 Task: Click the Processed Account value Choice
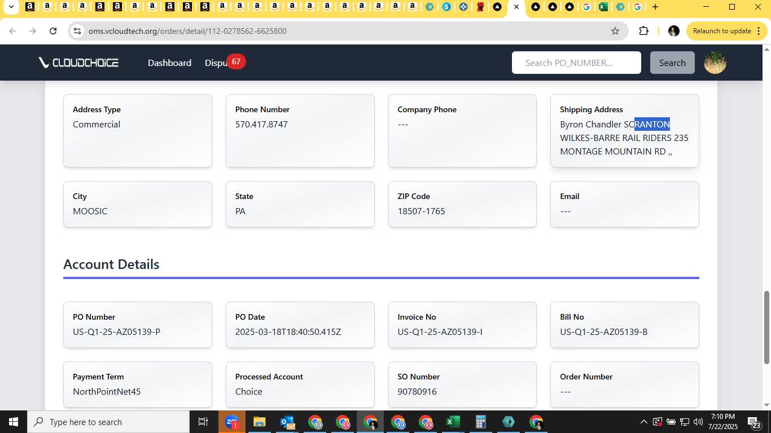tap(249, 391)
